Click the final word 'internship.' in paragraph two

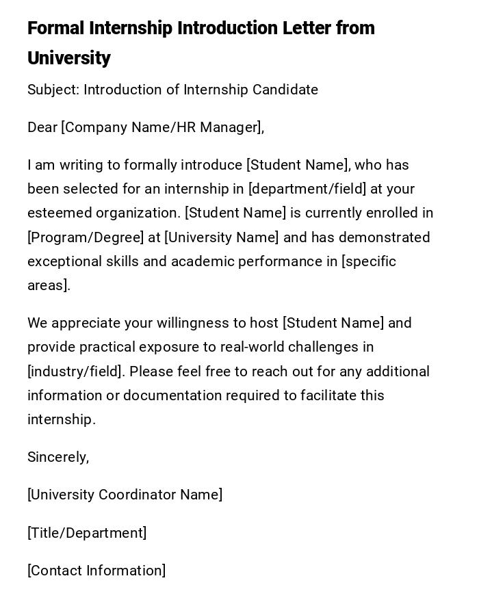click(x=61, y=419)
